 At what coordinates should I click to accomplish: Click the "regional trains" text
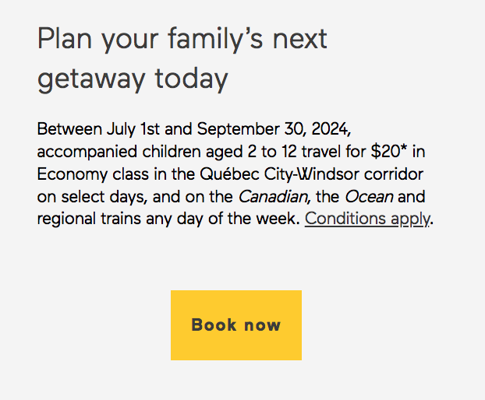(x=89, y=219)
